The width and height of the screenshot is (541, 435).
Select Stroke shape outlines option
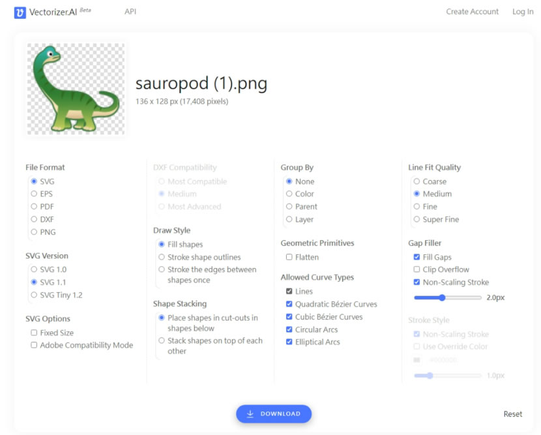pos(162,257)
